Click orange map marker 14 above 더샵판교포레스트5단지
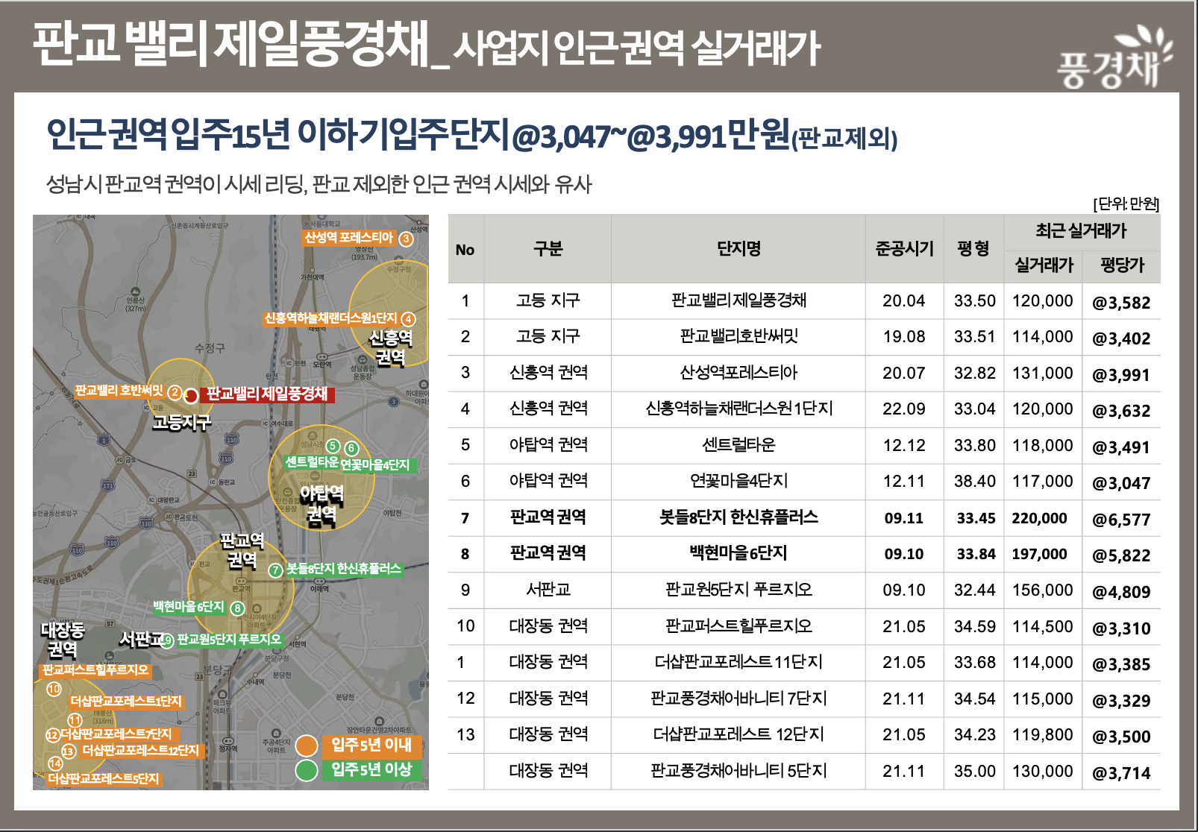 [x=55, y=763]
